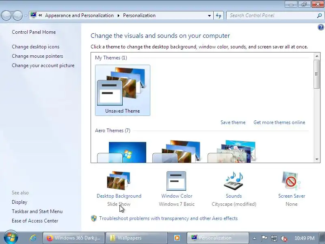Click the Personalization breadcrumb

point(139,15)
